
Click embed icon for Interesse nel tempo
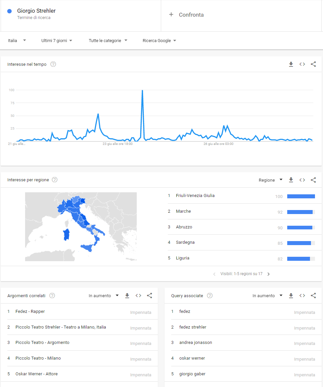302,64
